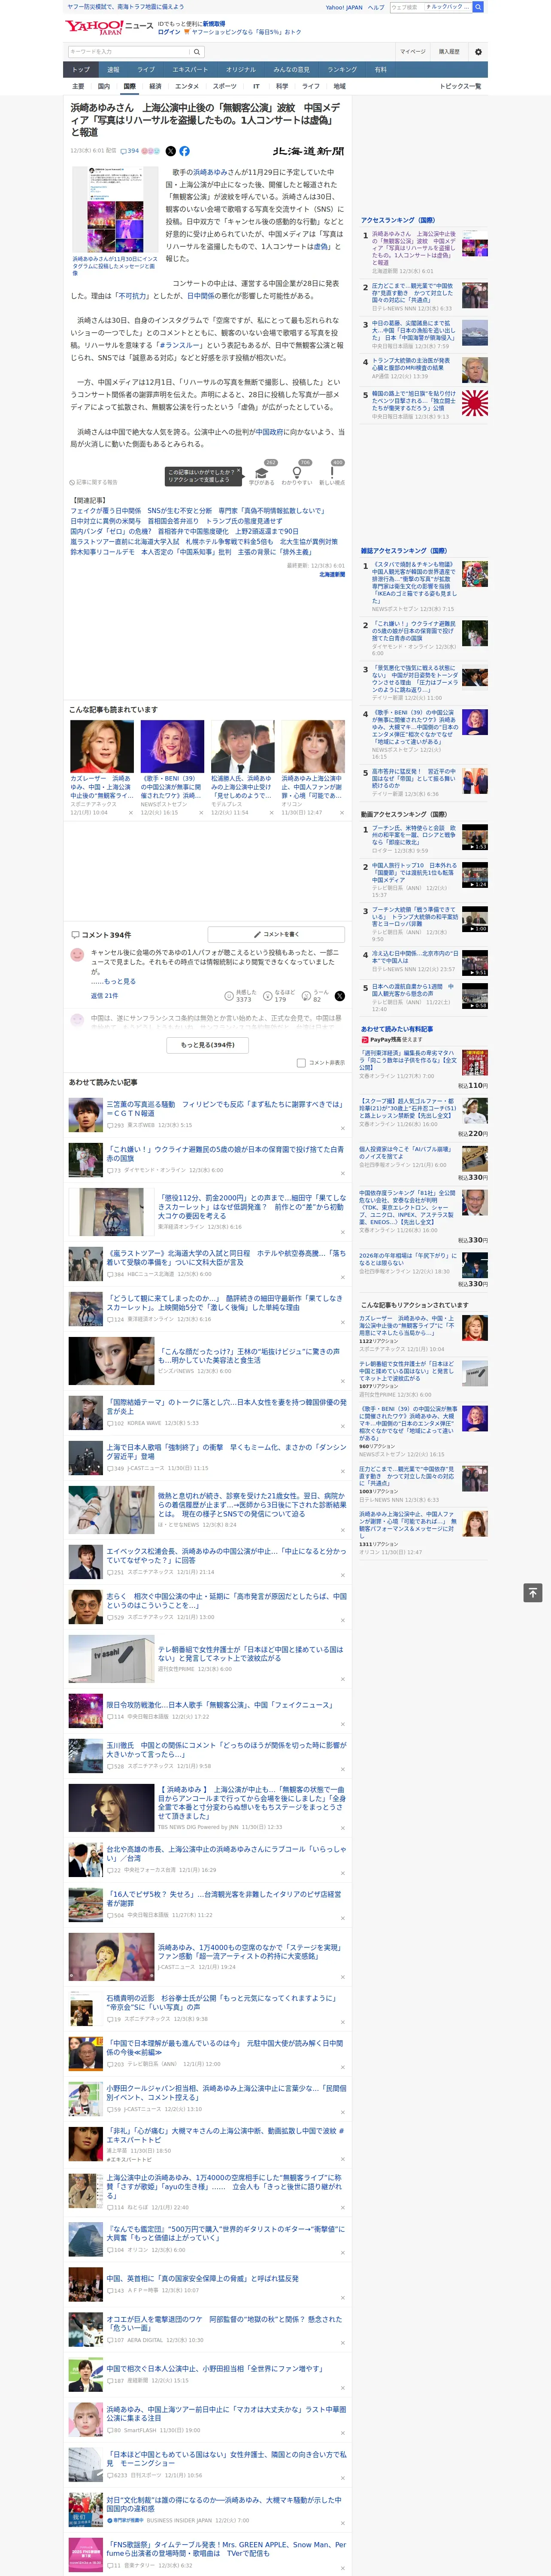Open 購入履歴 link
This screenshot has height=2576, width=551.
tap(449, 51)
